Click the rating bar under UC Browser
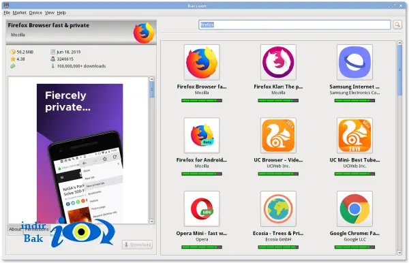This screenshot has height=263, width=409. point(278,174)
